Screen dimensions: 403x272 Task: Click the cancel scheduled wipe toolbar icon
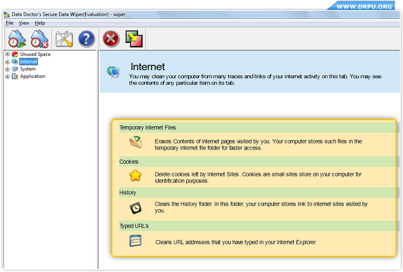point(39,39)
